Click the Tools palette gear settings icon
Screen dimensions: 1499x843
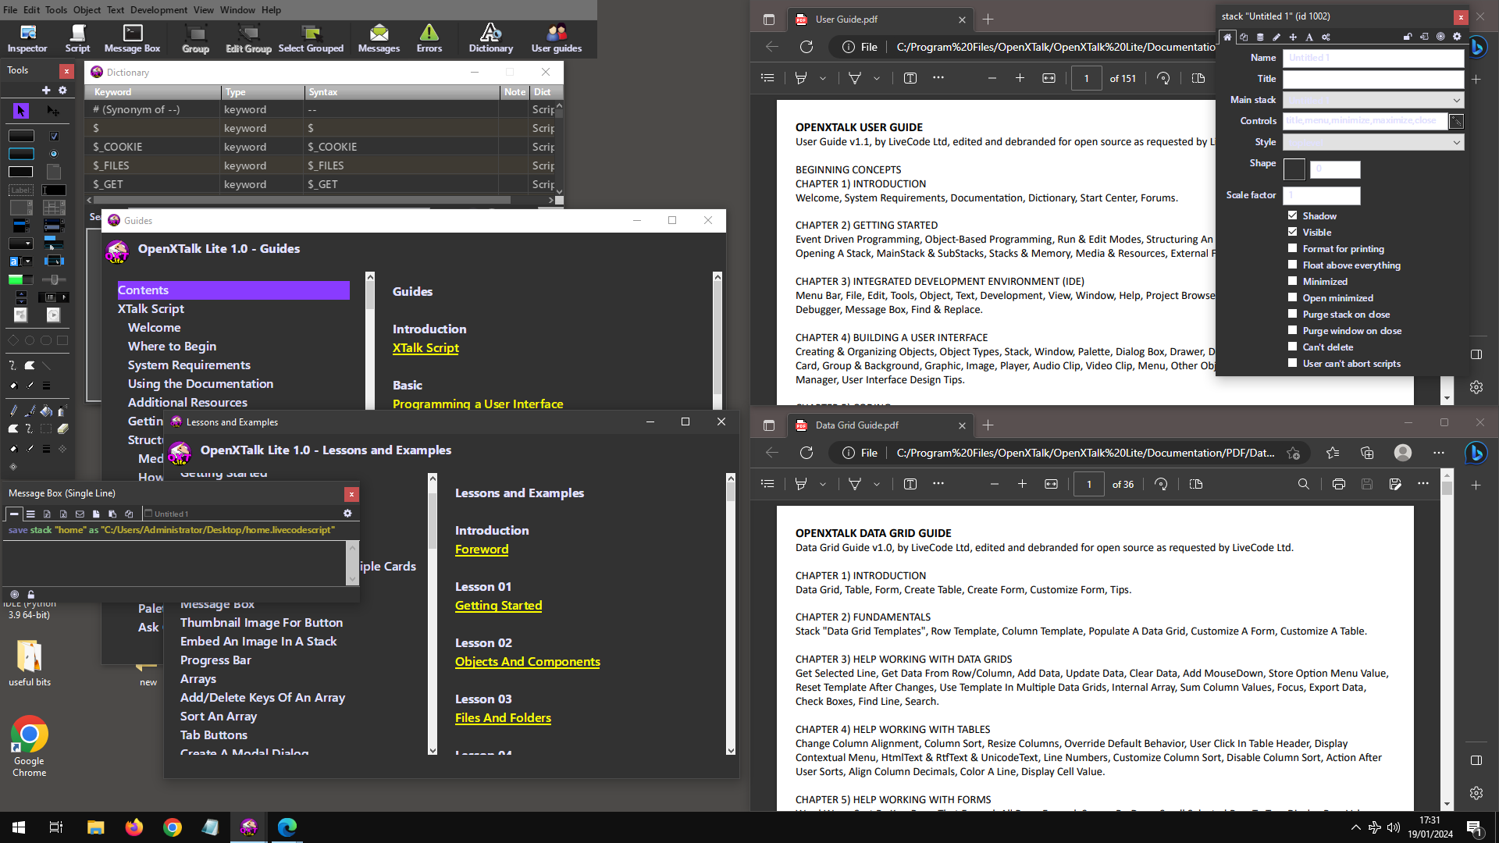pyautogui.click(x=62, y=91)
